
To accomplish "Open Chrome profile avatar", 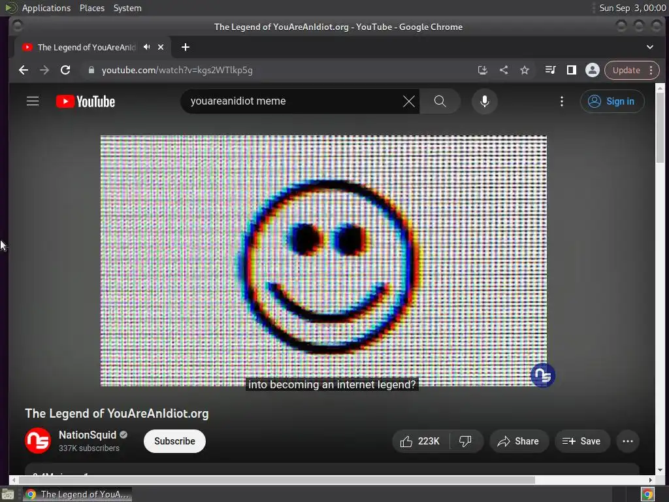I will (x=592, y=70).
